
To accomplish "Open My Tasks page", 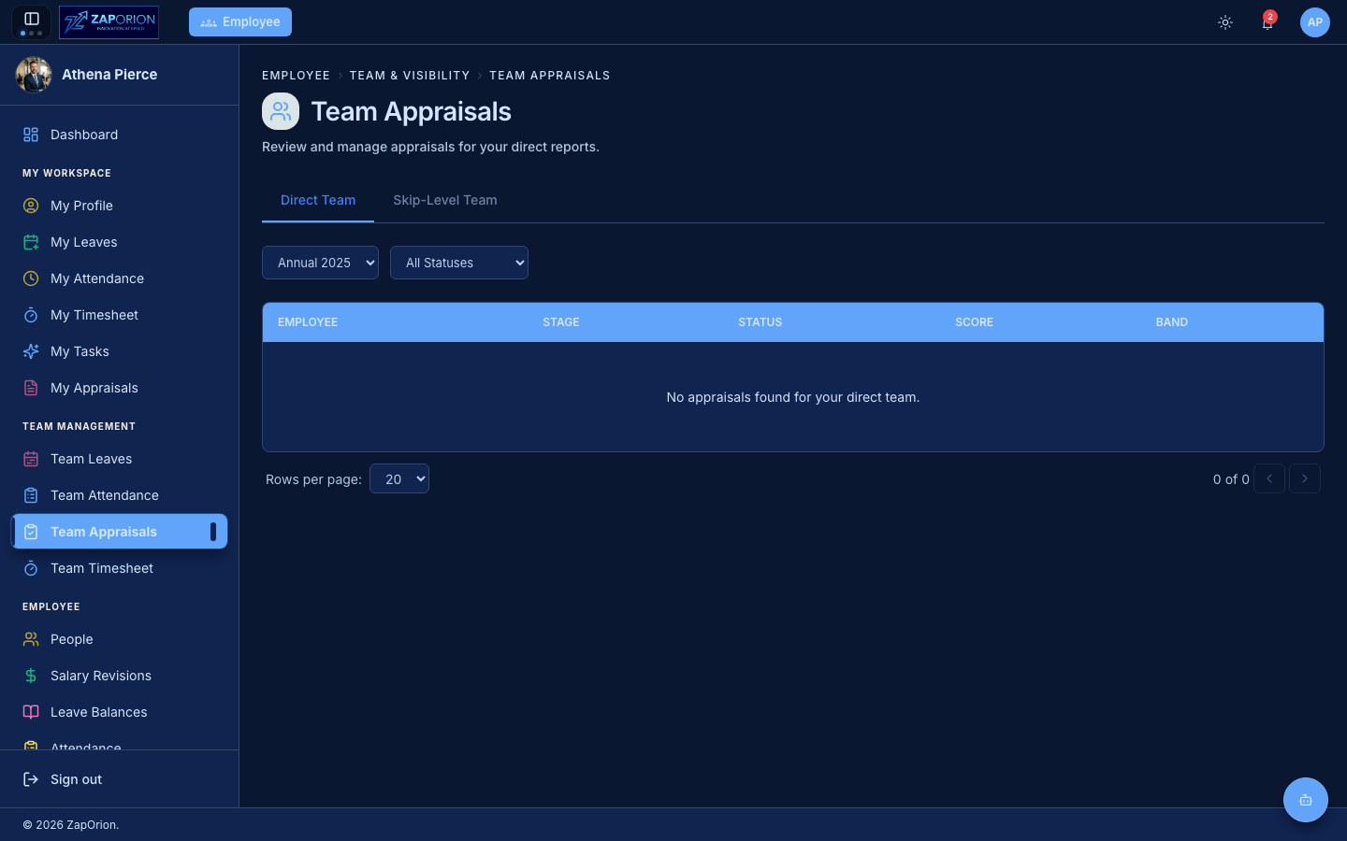I will tap(119, 351).
